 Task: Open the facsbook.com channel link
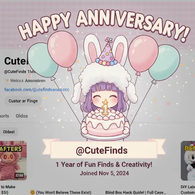pos(37,89)
